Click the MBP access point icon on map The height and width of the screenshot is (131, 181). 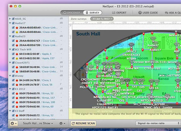177,45
